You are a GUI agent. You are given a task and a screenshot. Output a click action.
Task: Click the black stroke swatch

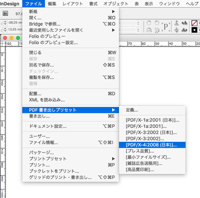[x=194, y=30]
